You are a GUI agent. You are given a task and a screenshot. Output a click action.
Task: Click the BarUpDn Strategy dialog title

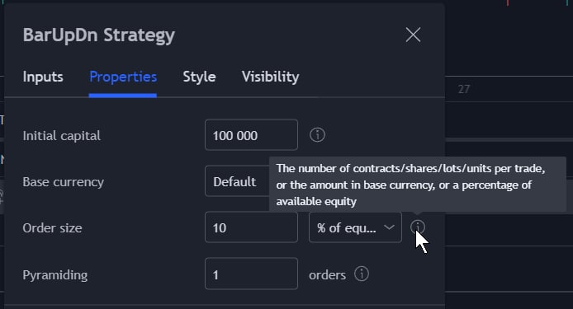tap(99, 35)
